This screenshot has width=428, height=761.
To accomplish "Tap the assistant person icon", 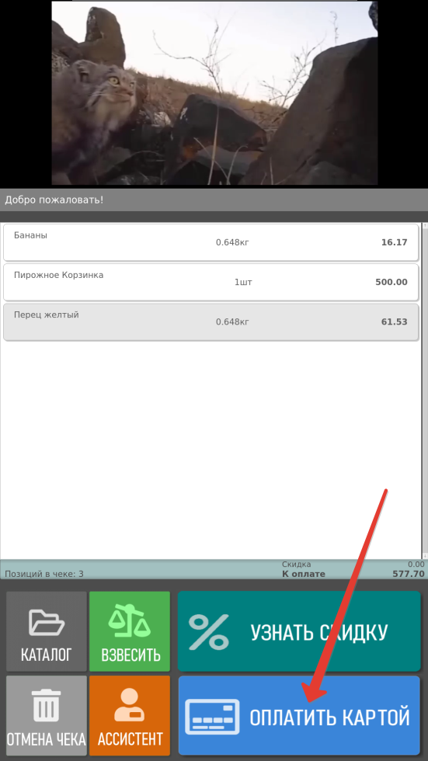I will point(129,705).
